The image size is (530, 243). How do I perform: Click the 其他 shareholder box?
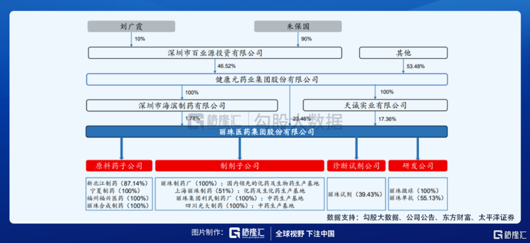click(403, 53)
